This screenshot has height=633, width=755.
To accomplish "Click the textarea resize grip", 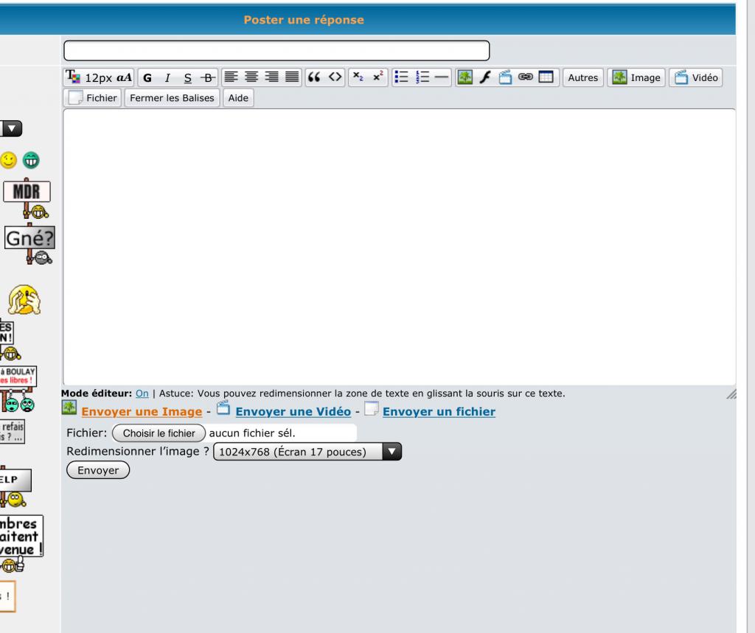I will coord(731,394).
